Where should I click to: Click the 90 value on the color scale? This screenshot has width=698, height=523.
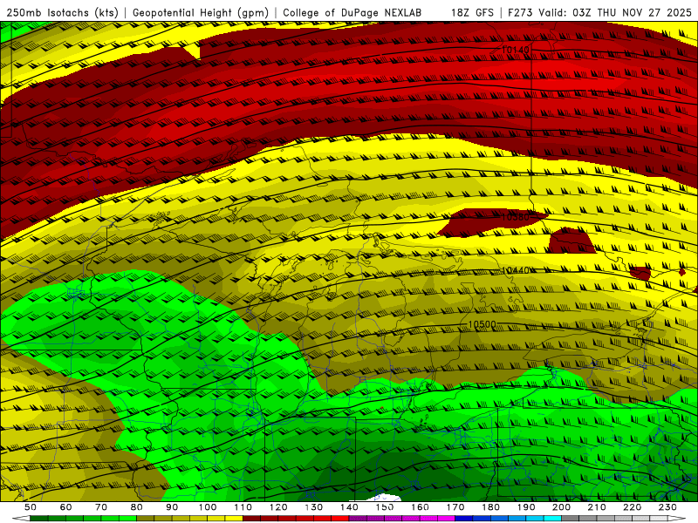172,507
